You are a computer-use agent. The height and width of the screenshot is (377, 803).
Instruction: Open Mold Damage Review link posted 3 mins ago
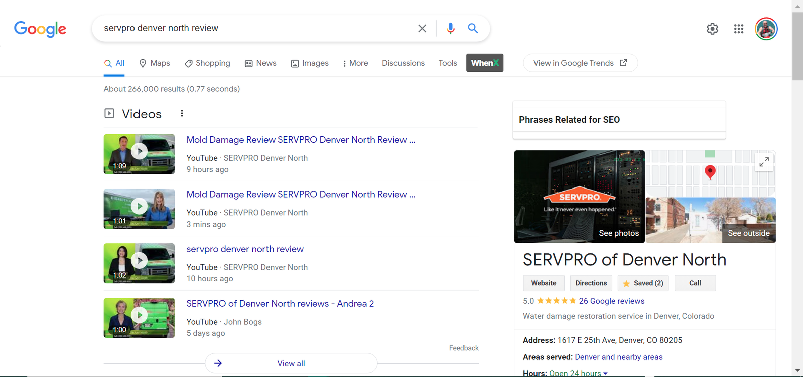[301, 195]
